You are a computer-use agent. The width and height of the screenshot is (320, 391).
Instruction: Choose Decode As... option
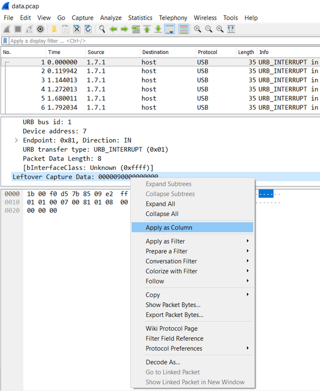[x=192, y=362]
